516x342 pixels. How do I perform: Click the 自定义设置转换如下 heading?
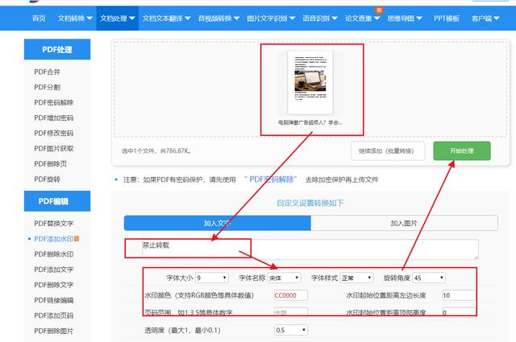(x=310, y=203)
